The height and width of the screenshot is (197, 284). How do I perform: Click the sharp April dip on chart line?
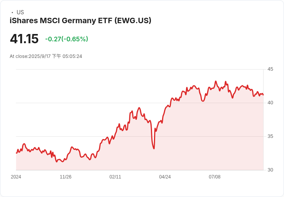pos(154,148)
